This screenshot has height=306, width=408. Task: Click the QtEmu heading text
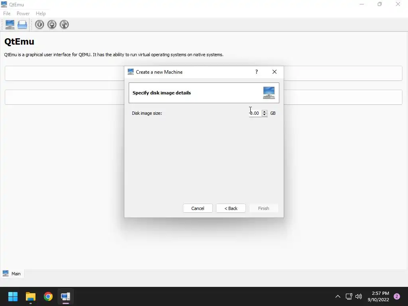pyautogui.click(x=19, y=41)
